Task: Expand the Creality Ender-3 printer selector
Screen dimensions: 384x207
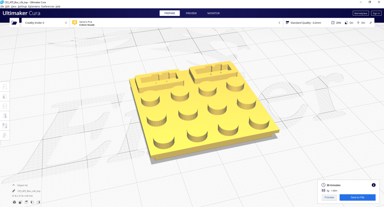Action: click(45, 23)
